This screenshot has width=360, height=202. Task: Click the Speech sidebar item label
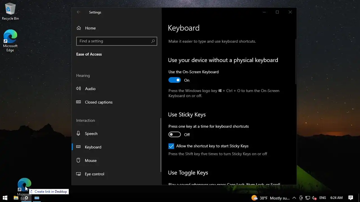pyautogui.click(x=91, y=134)
